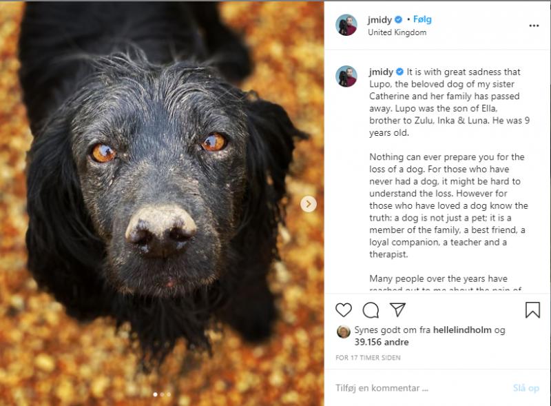Open hellelindholm profile from likes
Image resolution: width=551 pixels, height=406 pixels.
462,330
